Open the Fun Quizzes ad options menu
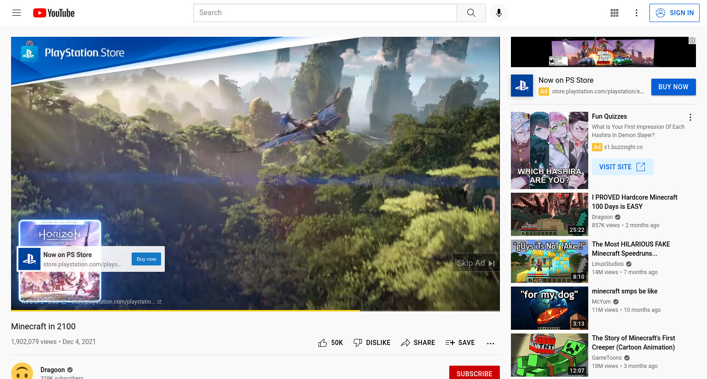The image size is (707, 379). [x=690, y=117]
